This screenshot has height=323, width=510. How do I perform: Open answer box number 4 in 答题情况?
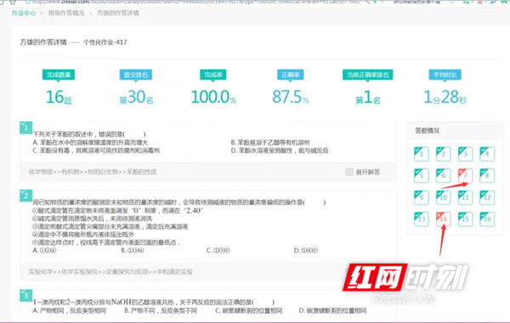[487, 153]
